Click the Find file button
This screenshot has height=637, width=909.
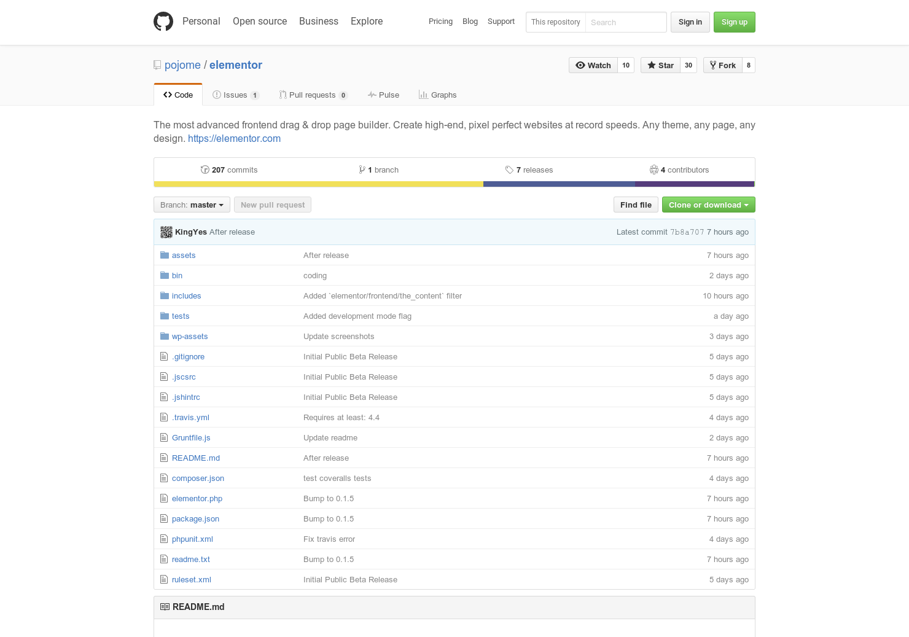pyautogui.click(x=636, y=205)
